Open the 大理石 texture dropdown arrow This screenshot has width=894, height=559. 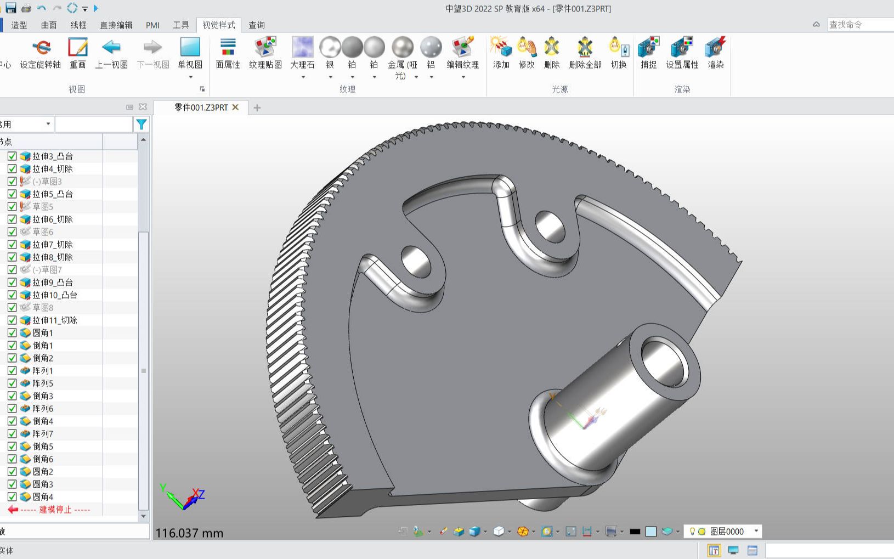click(x=303, y=77)
